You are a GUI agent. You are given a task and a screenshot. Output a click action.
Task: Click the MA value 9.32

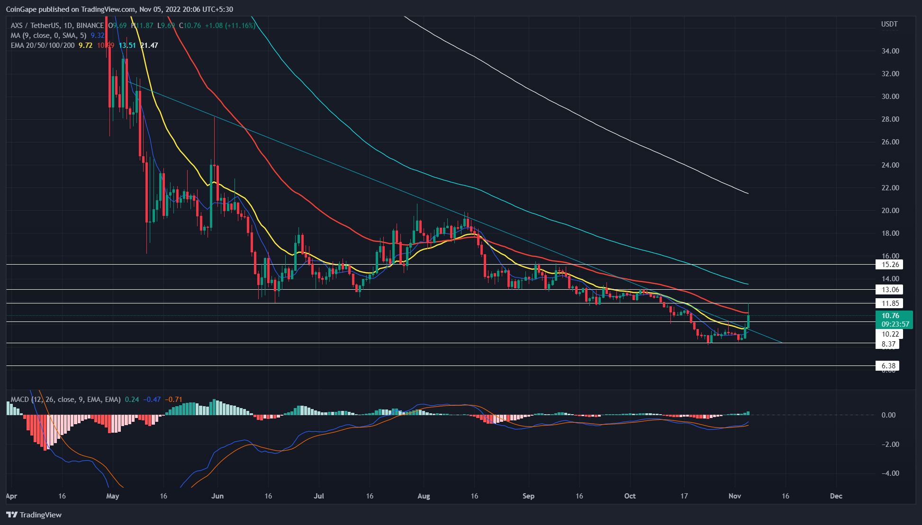(x=98, y=36)
